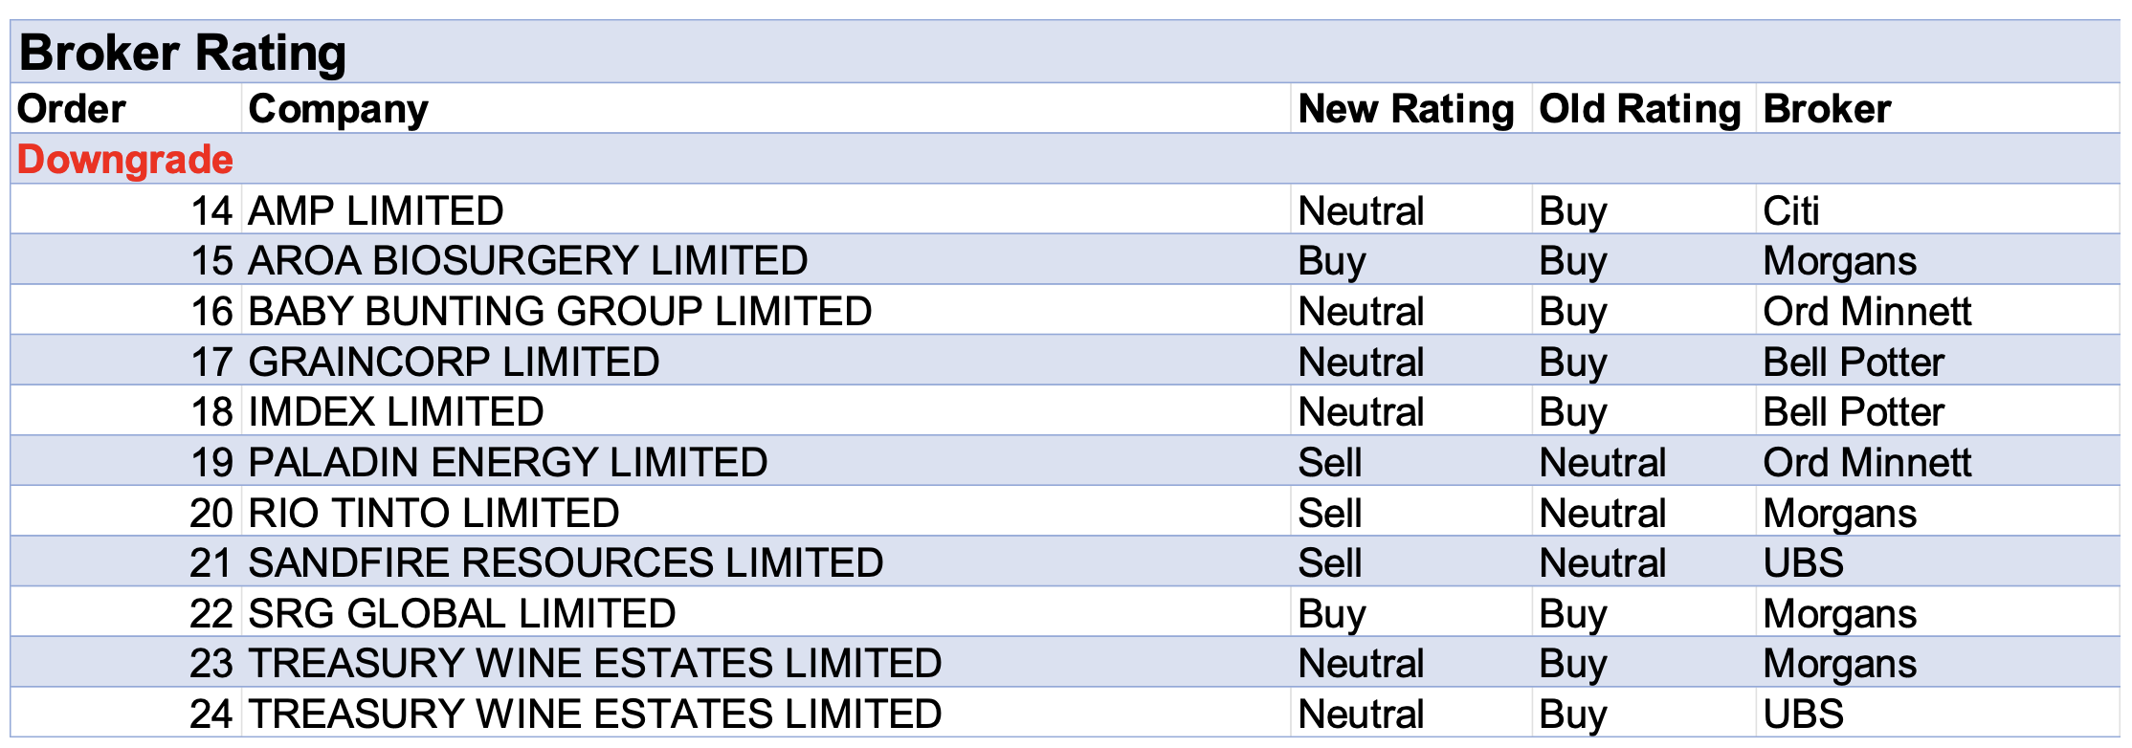Select SRG GLOBAL LIMITED cell
Image resolution: width=2132 pixels, height=748 pixels.
(x=461, y=614)
